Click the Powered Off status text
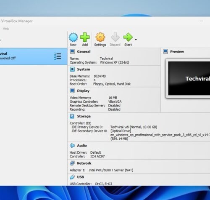 tap(8, 58)
